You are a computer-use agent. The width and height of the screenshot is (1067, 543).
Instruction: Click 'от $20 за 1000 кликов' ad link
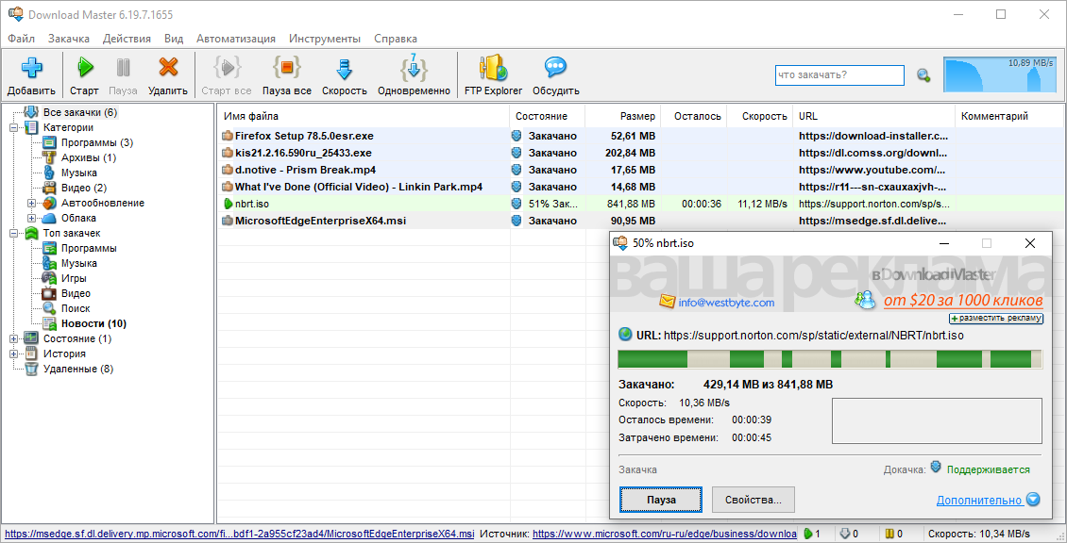(963, 300)
